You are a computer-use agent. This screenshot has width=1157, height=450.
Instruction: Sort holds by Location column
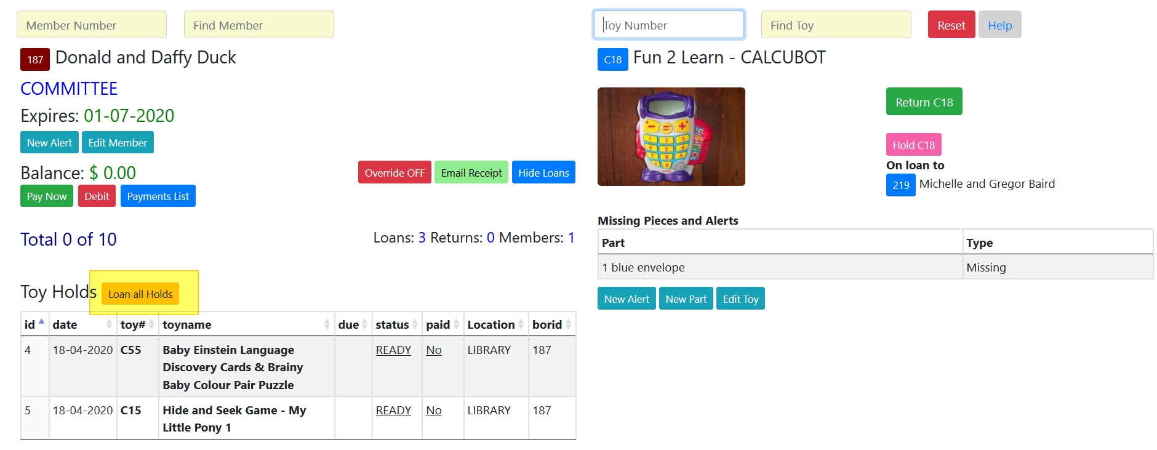click(x=521, y=324)
